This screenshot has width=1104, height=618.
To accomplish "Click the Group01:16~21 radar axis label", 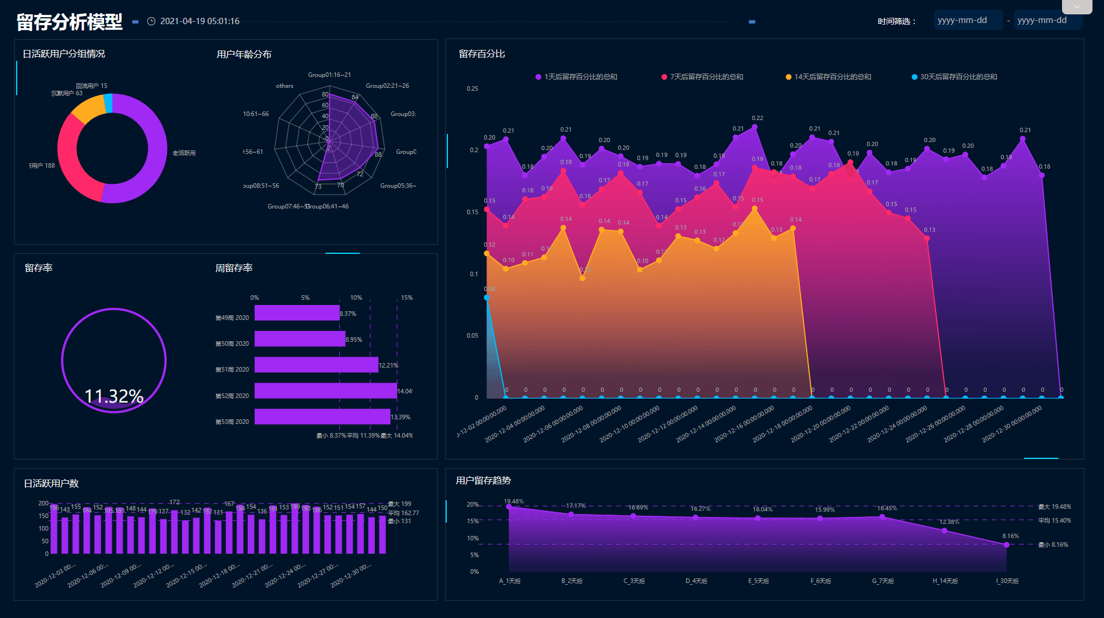I will (329, 75).
